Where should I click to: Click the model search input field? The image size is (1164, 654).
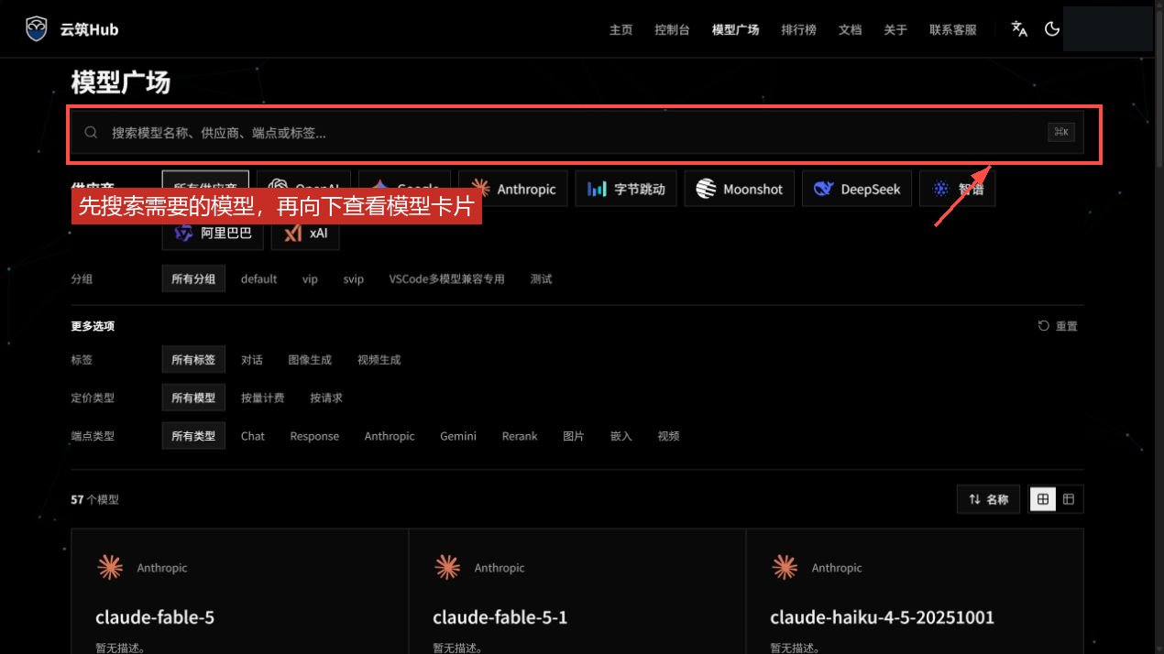(x=577, y=133)
